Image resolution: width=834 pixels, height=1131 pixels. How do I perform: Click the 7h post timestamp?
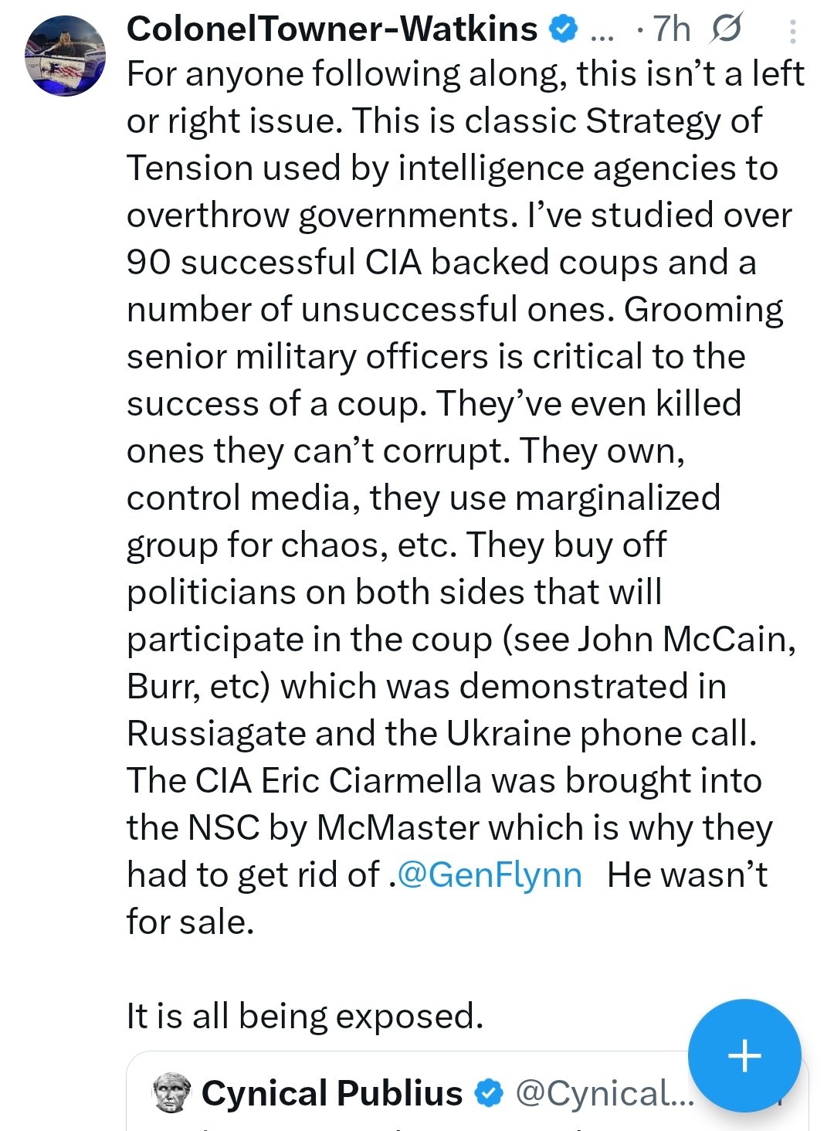coord(672,29)
